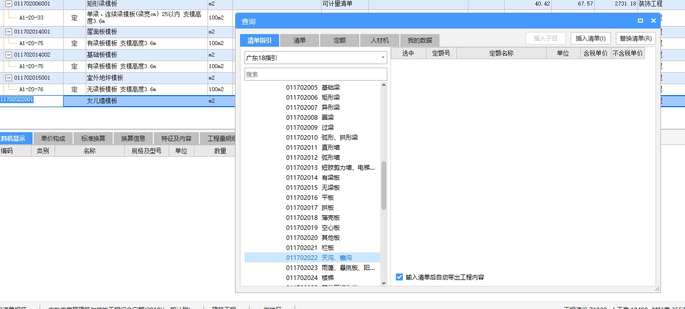Screen dimensions: 685x309
Task: Click the A1-20-33 quota code cell
Action: click(x=32, y=18)
